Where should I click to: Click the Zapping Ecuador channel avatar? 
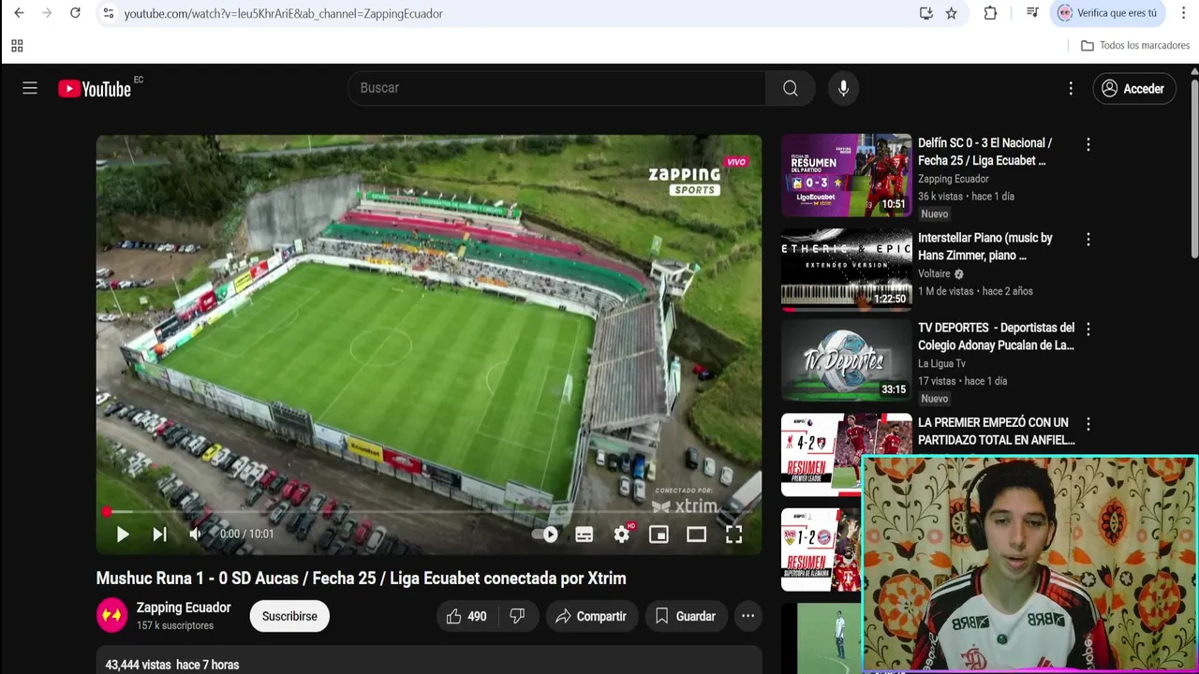point(111,615)
